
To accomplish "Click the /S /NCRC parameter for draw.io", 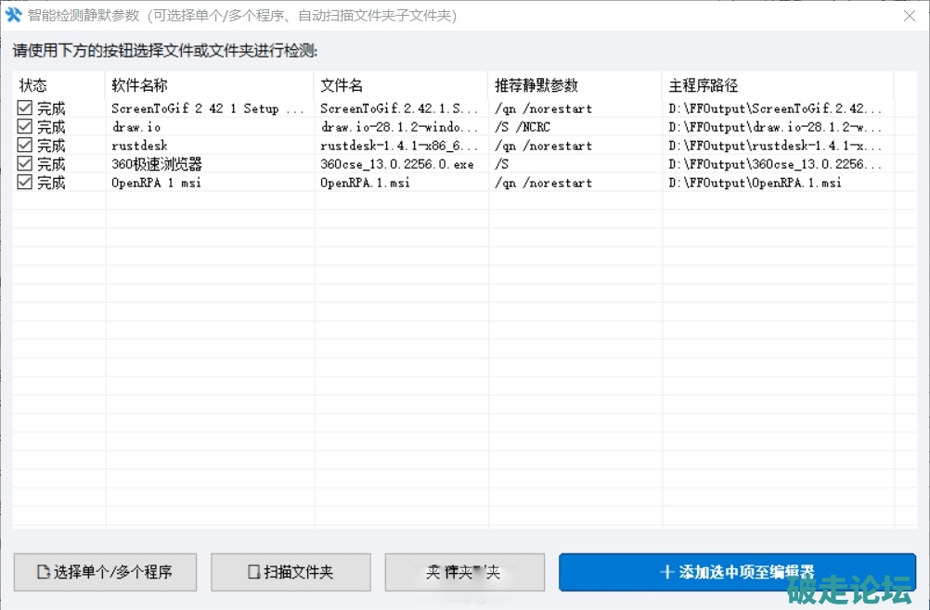I will click(x=523, y=127).
